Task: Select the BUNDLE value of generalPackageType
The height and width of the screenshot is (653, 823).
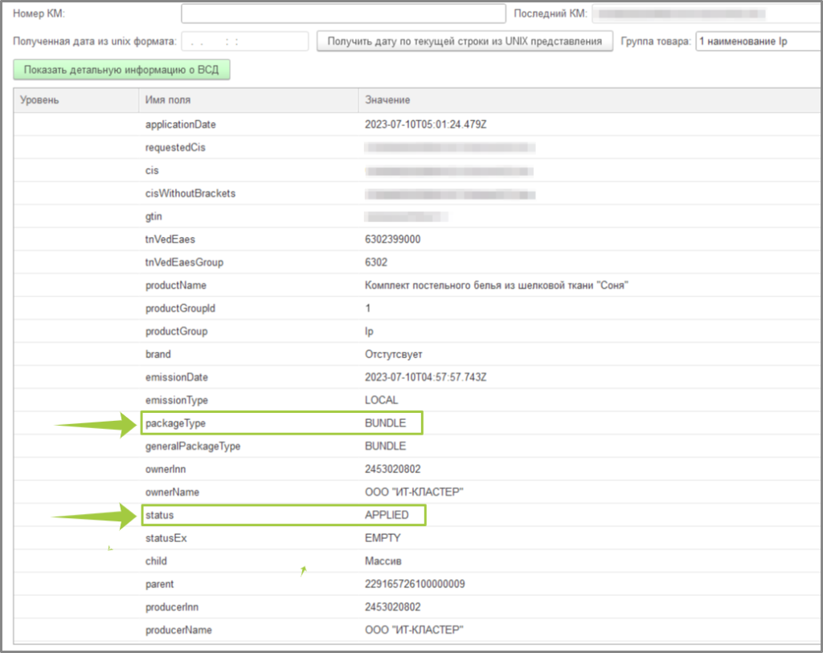Action: click(x=385, y=447)
